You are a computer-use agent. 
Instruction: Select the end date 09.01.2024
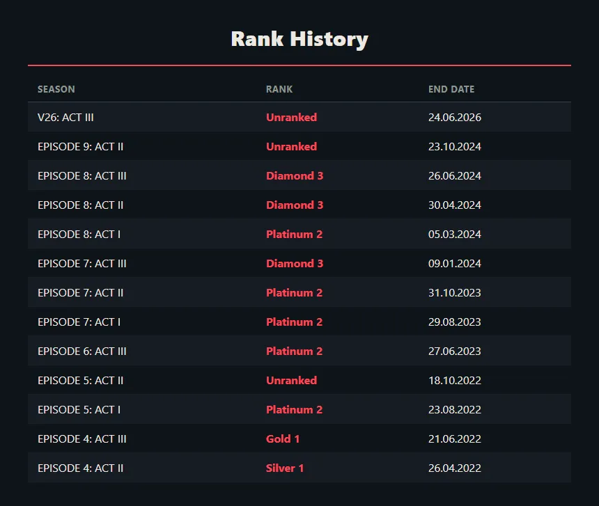455,264
